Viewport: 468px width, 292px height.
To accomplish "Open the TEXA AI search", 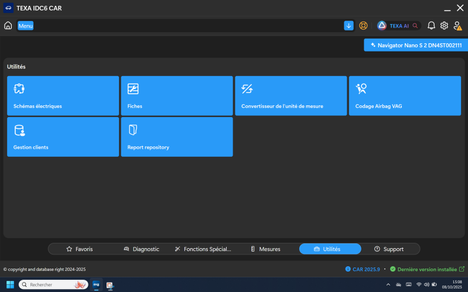I will 399,26.
